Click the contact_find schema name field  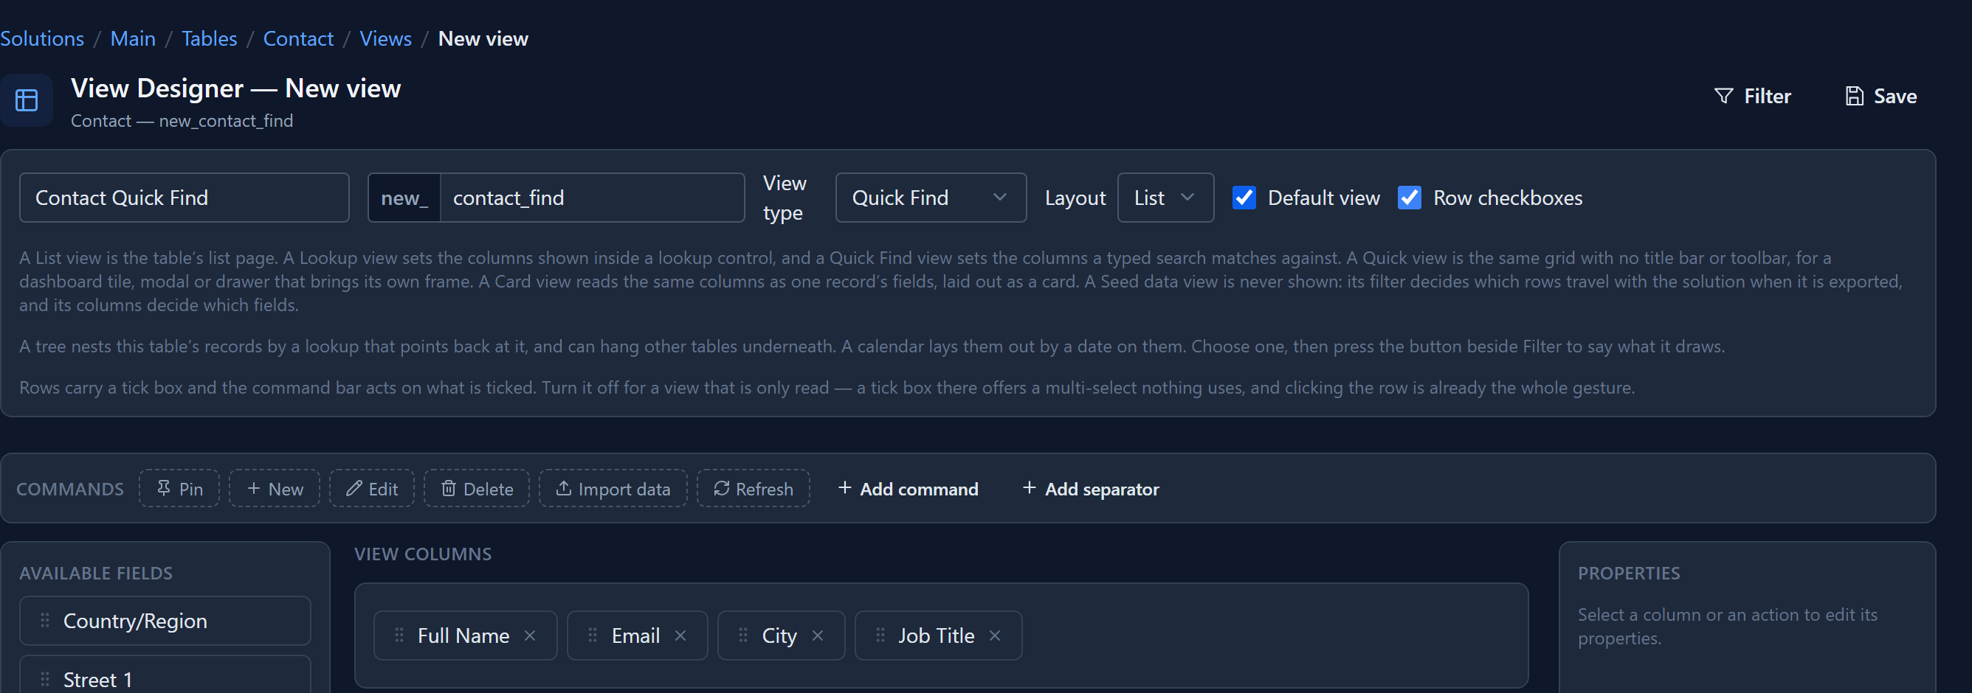click(x=592, y=198)
